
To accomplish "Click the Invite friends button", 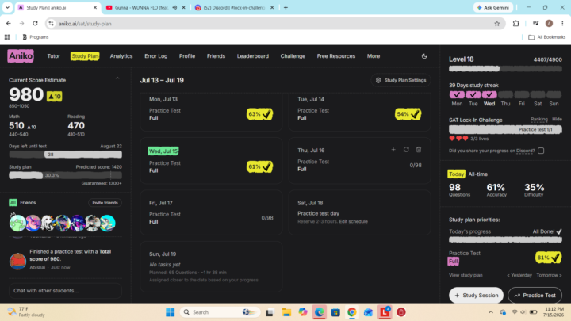I will tap(105, 203).
